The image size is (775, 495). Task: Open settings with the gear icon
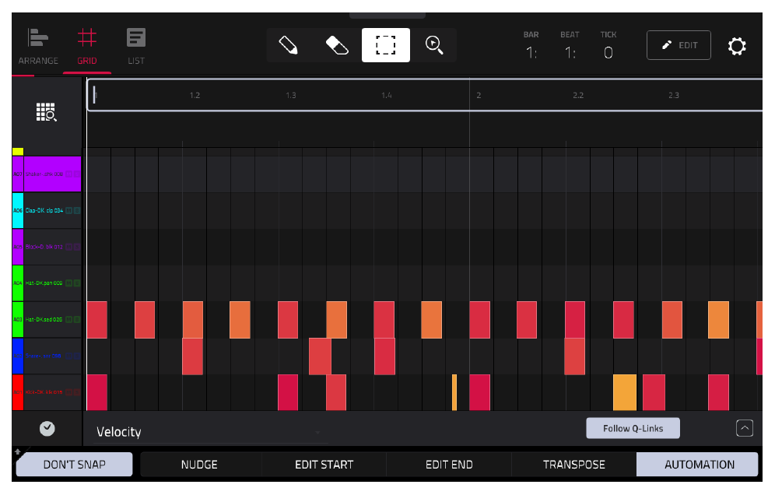pyautogui.click(x=736, y=46)
